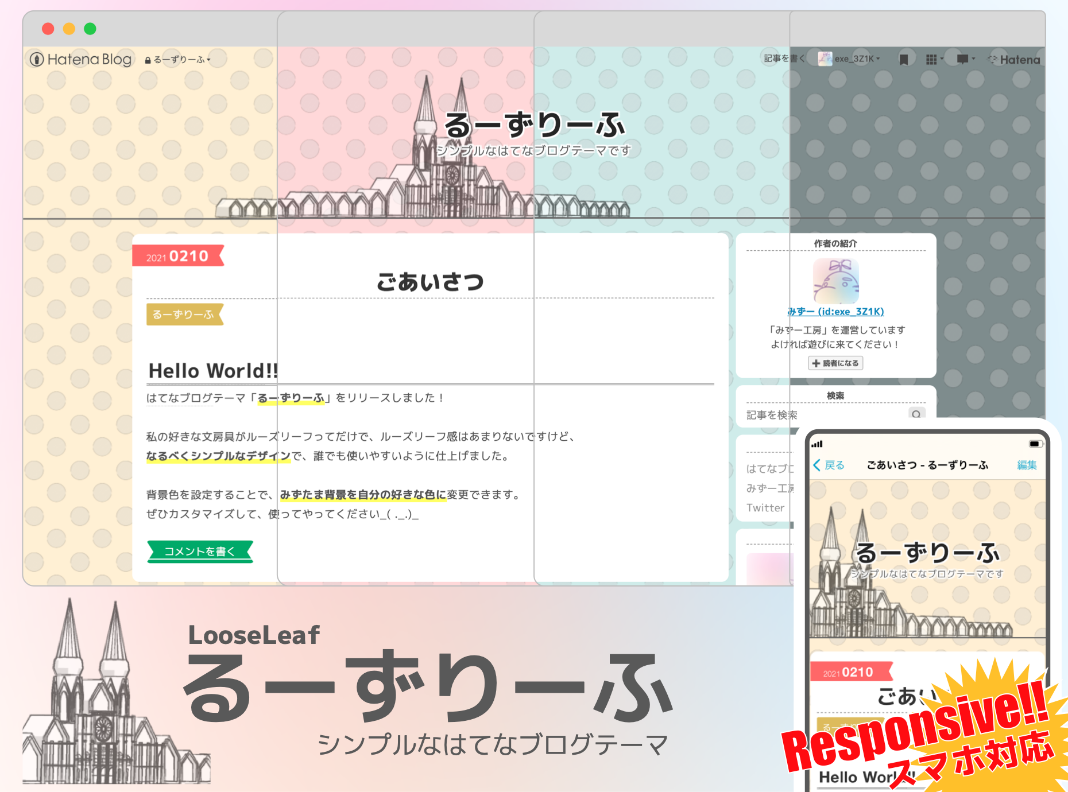This screenshot has height=792, width=1068.
Task: Tap the phone's blog title るーずりーふ
Action: pos(928,553)
